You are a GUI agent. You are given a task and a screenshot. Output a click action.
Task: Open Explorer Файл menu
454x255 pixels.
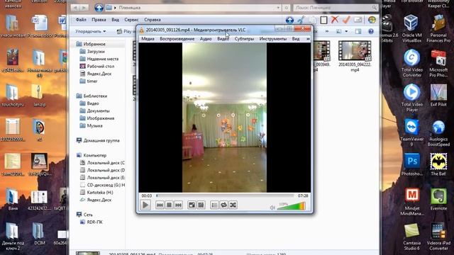[81, 20]
